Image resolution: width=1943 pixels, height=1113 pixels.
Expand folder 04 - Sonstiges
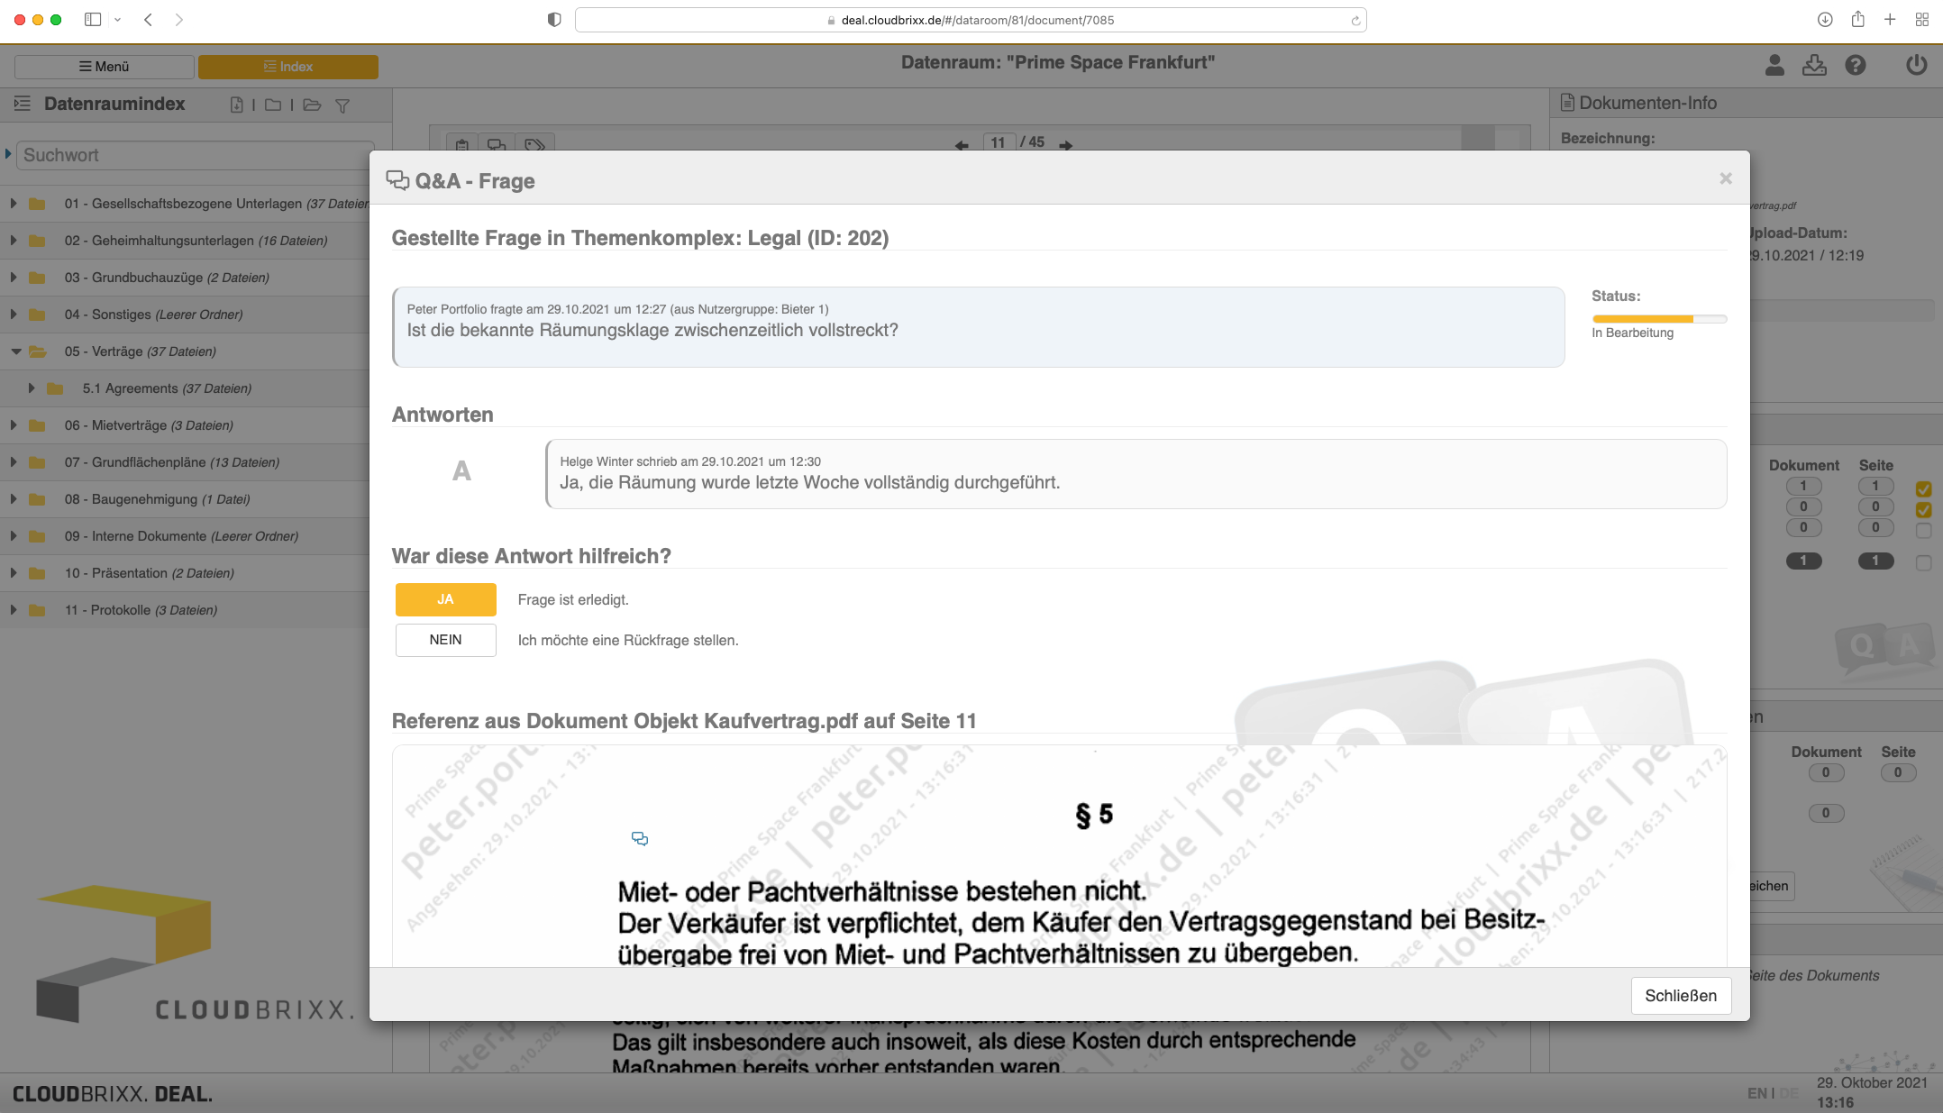click(x=14, y=315)
